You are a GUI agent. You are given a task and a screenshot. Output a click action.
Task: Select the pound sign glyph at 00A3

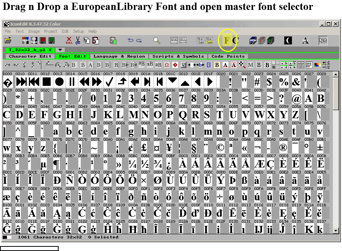point(144,148)
